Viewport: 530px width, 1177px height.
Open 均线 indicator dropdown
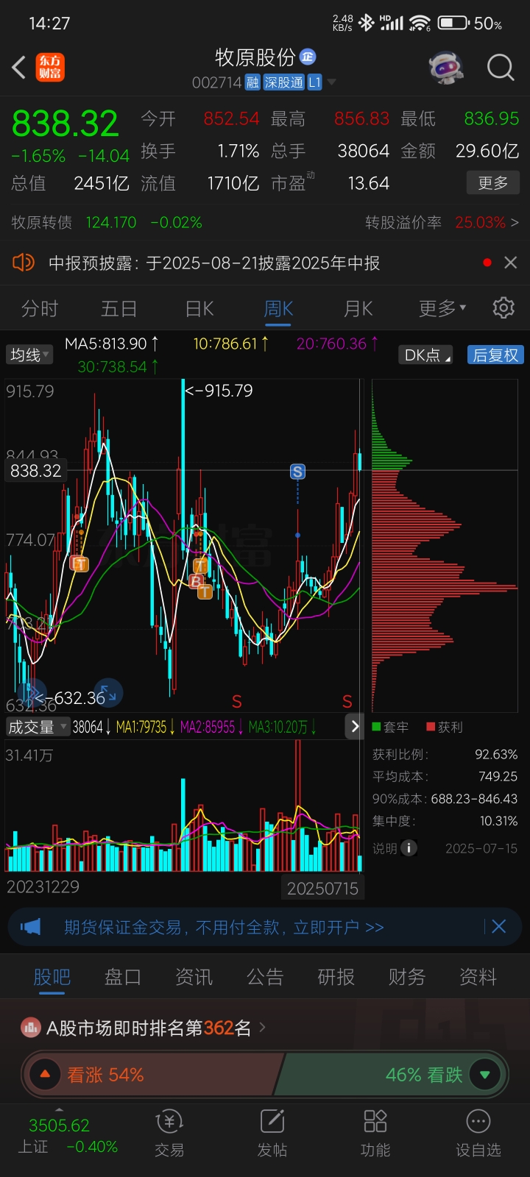(x=29, y=355)
